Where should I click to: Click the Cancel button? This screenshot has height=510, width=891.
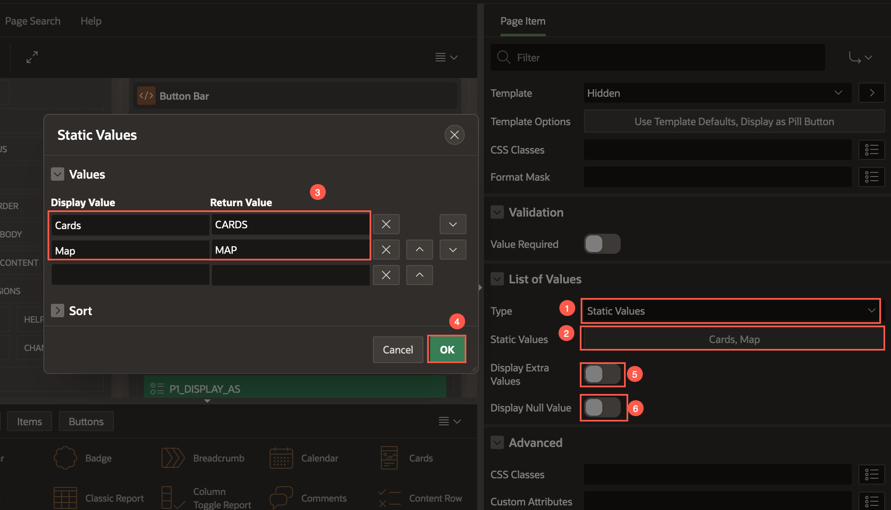[398, 350]
